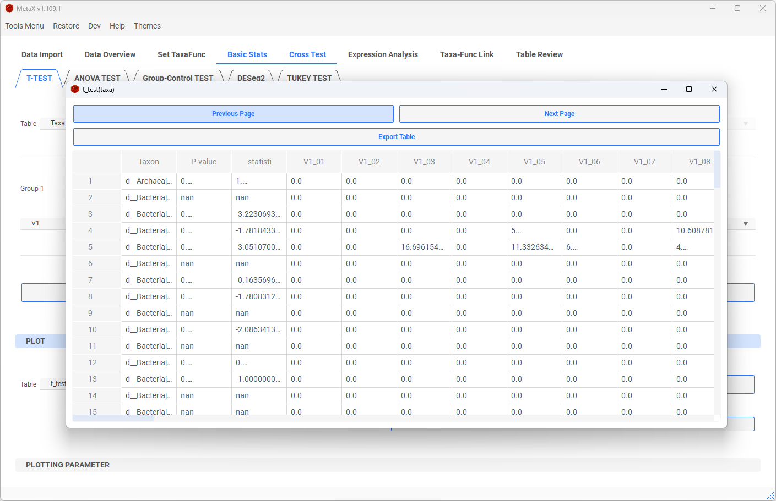Click the V1_05 column header
This screenshot has width=776, height=501.
534,162
